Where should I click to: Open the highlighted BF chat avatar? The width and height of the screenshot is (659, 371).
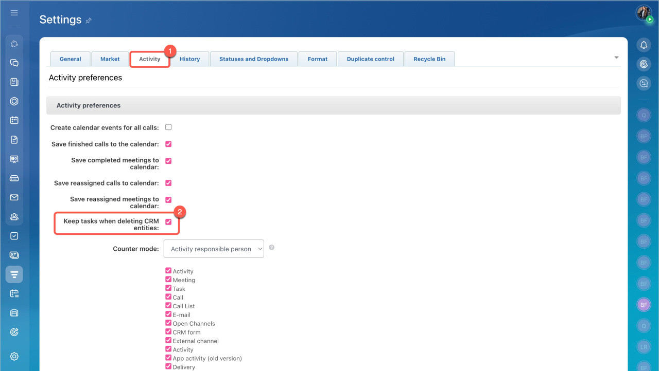coord(644,305)
